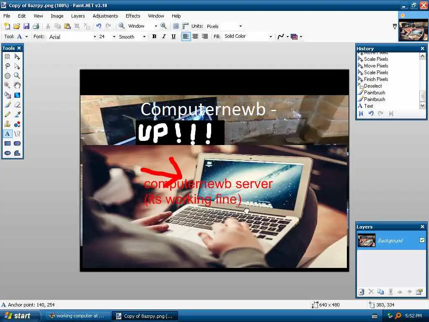This screenshot has height=322, width=429.
Task: Duplicate the layer in Layers panel
Action: click(380, 292)
